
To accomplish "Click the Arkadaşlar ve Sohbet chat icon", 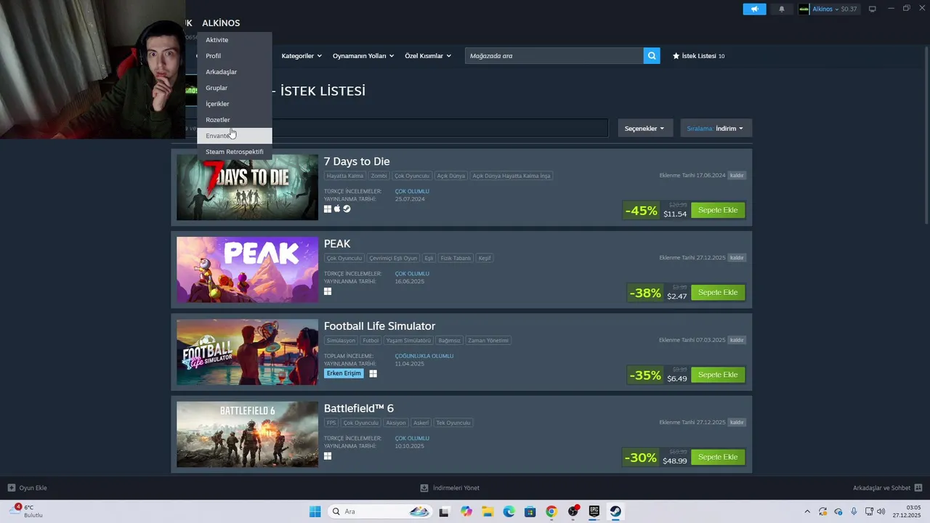I will (x=918, y=488).
